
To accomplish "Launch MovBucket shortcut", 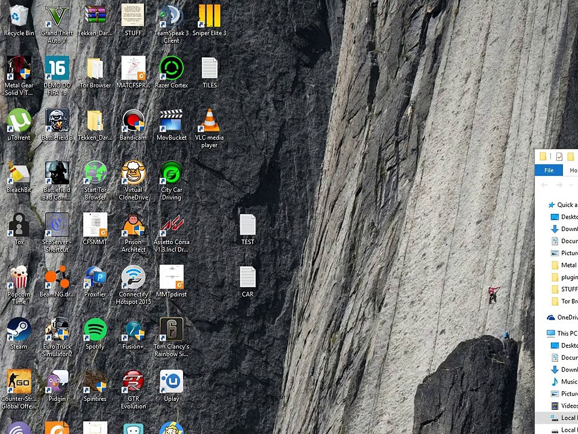I will pyautogui.click(x=172, y=124).
